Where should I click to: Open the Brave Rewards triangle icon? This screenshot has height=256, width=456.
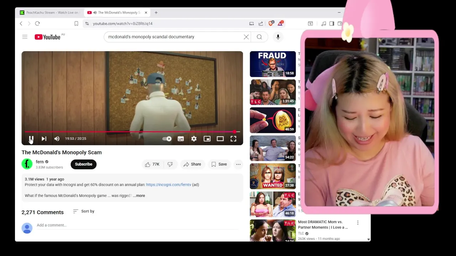(280, 23)
